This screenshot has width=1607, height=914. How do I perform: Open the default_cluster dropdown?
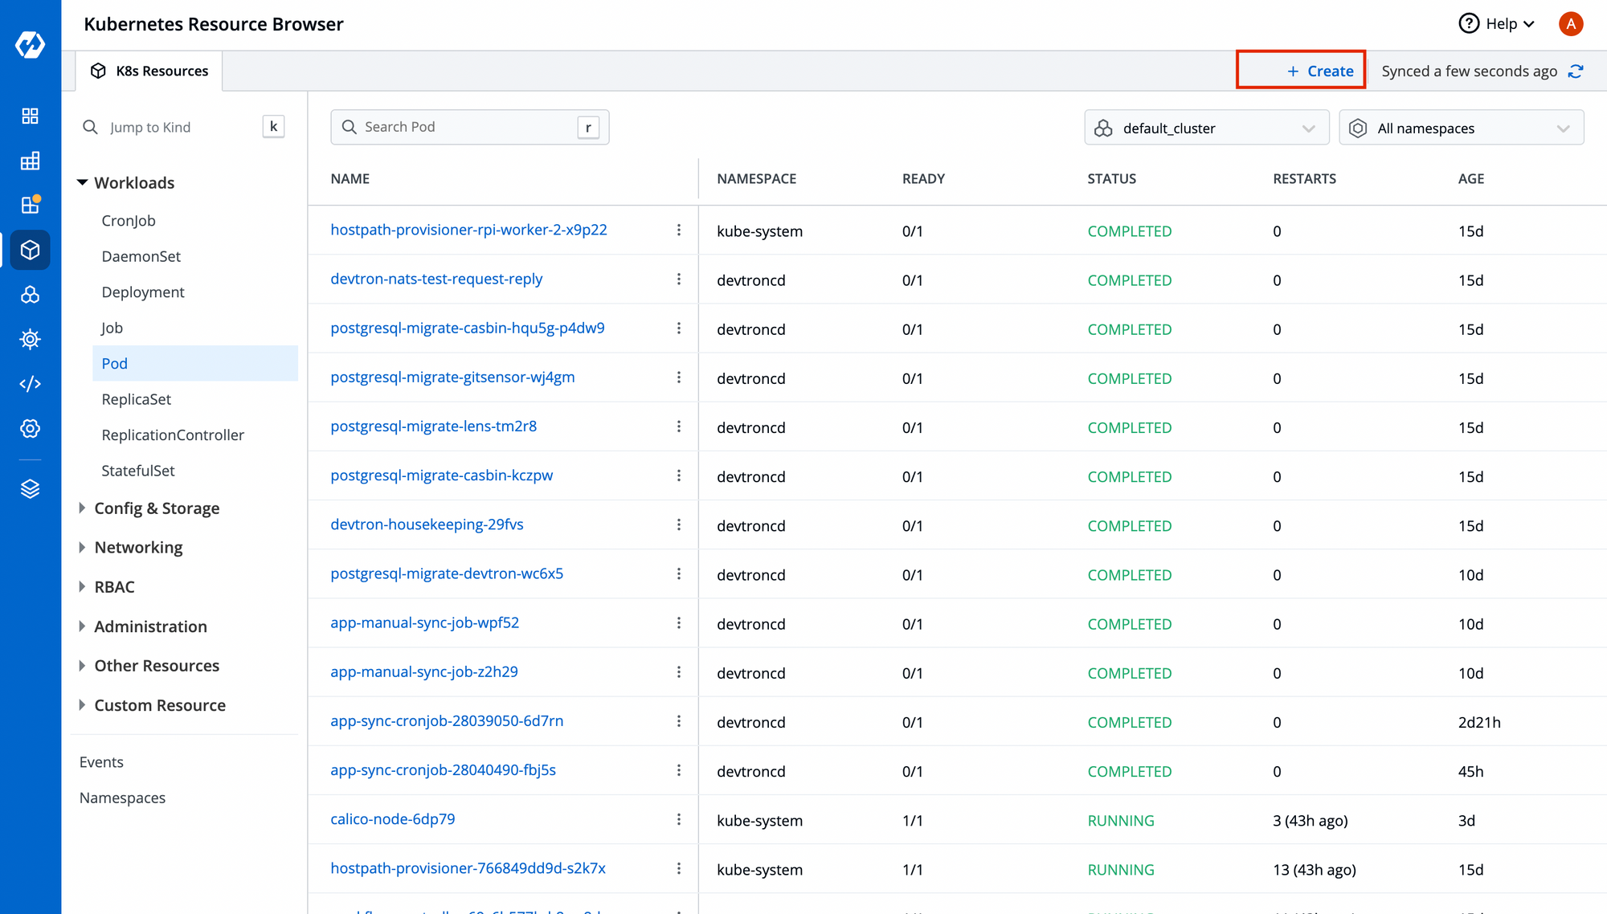[1206, 128]
